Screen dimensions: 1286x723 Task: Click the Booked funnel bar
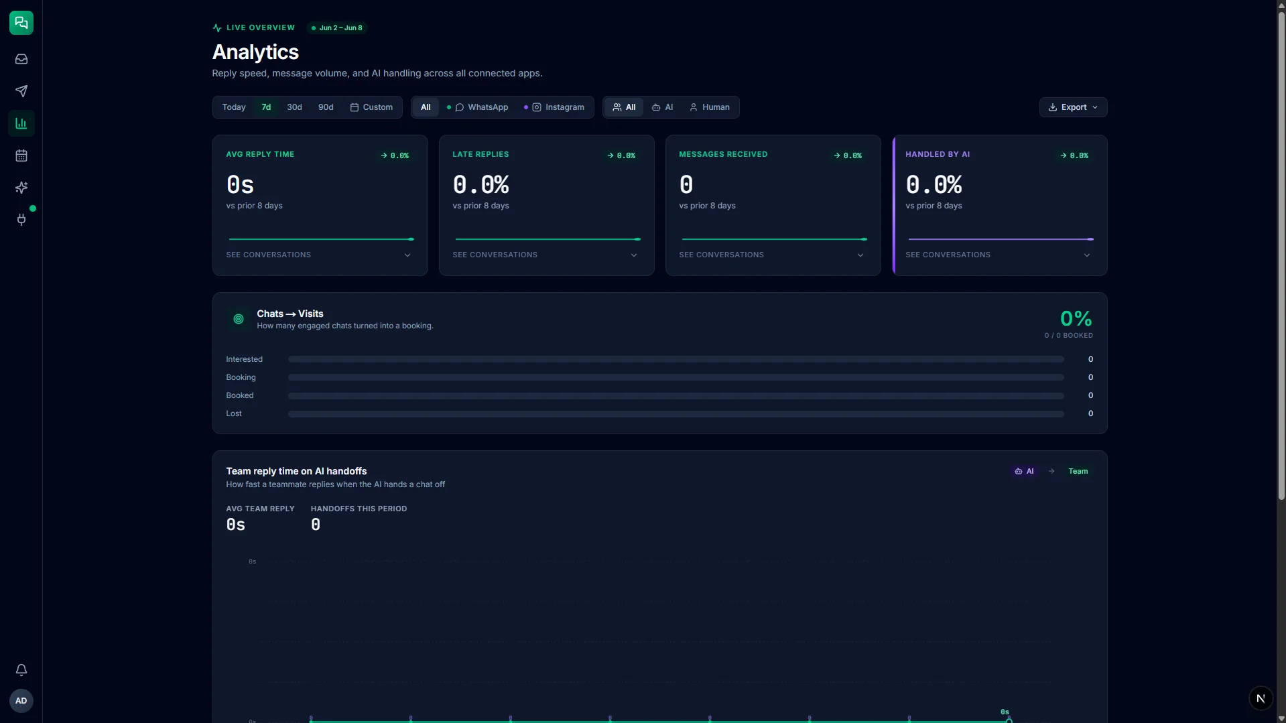point(676,396)
